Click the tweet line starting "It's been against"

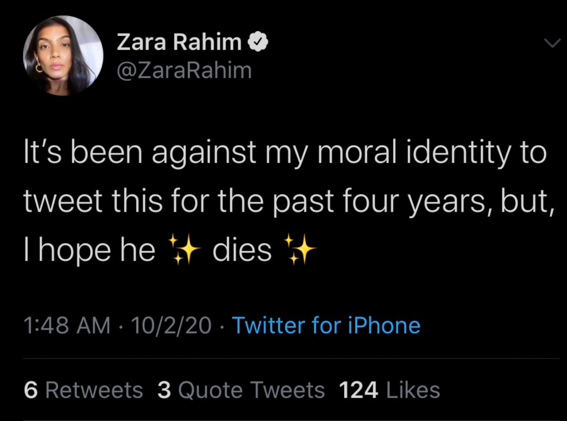tap(285, 153)
